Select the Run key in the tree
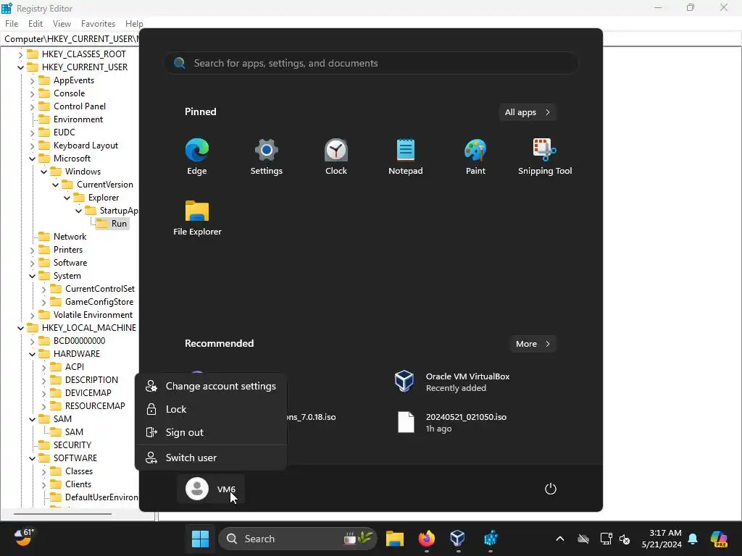This screenshot has width=742, height=556. tap(119, 224)
